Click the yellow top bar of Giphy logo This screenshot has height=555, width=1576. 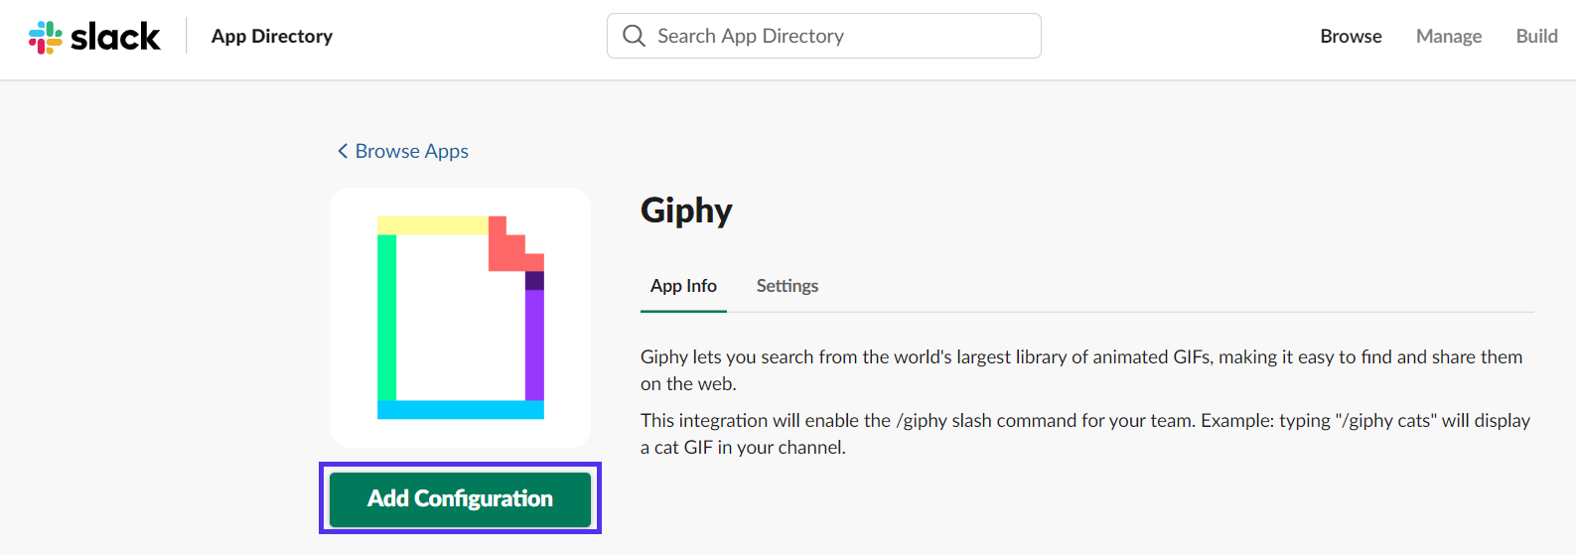pyautogui.click(x=432, y=225)
